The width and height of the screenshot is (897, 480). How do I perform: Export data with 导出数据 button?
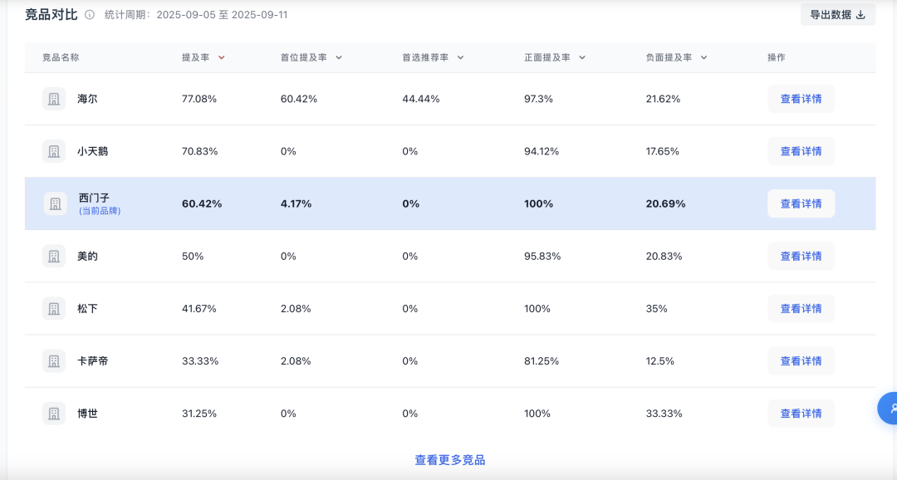(837, 15)
